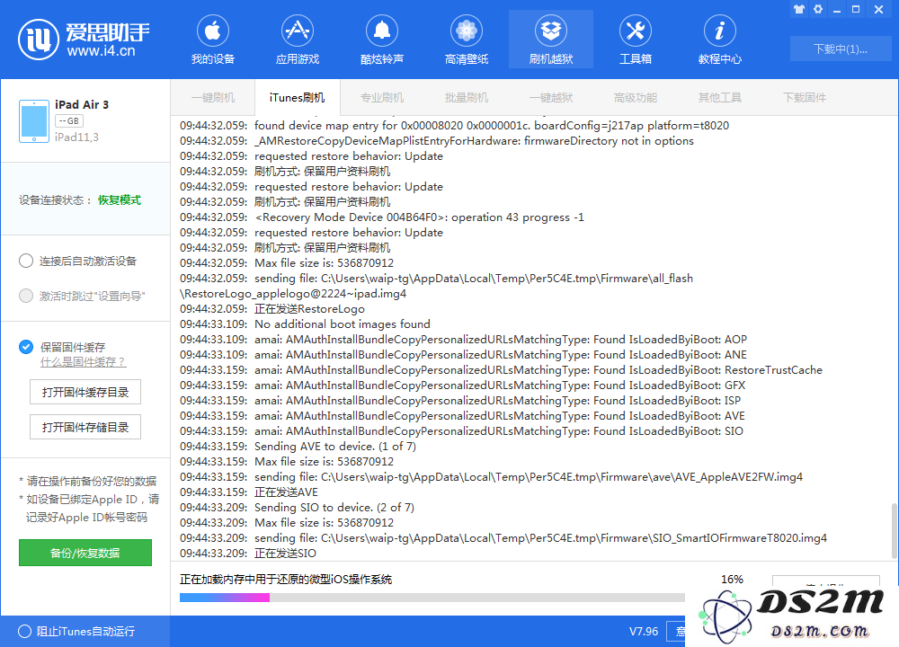The image size is (899, 647).
Task: Click the status text 正在加载内存中用于还原的微型iOS操作系统
Action: 286,580
